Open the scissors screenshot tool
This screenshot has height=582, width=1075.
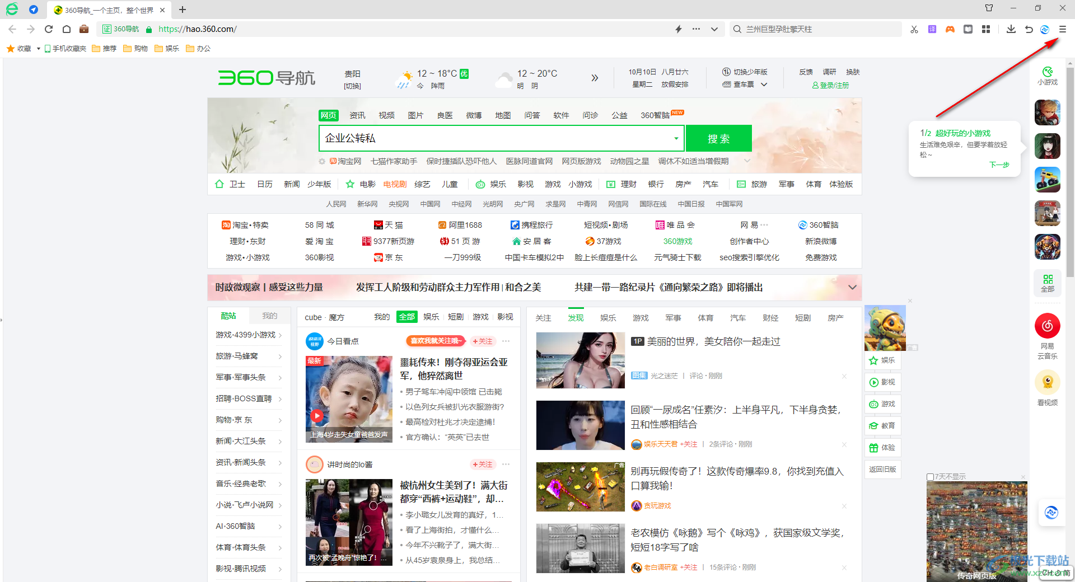(914, 29)
